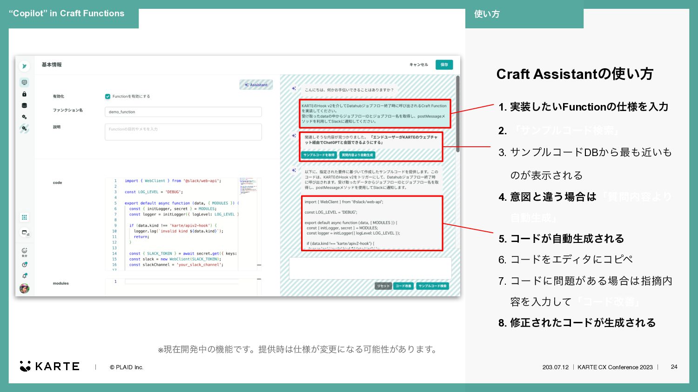The width and height of the screenshot is (698, 392).
Task: Open the lock (secrets) icon in sidebar
Action: pyautogui.click(x=24, y=94)
